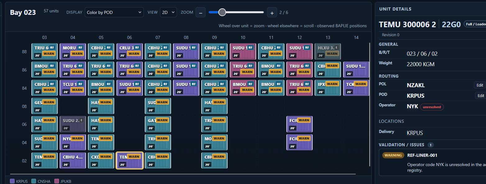This screenshot has height=184, width=486.
Task: Select the GES container in tier 08
Action: [x=44, y=106]
